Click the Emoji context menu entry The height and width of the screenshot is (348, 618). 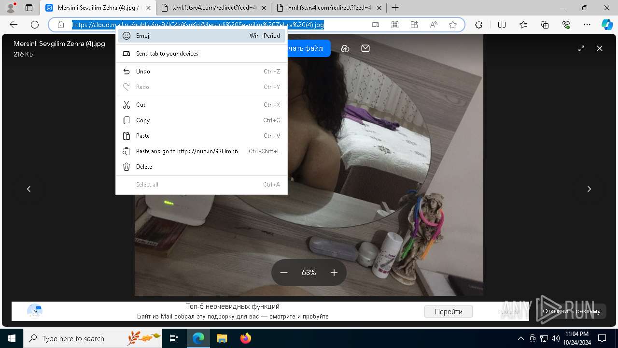pos(201,36)
